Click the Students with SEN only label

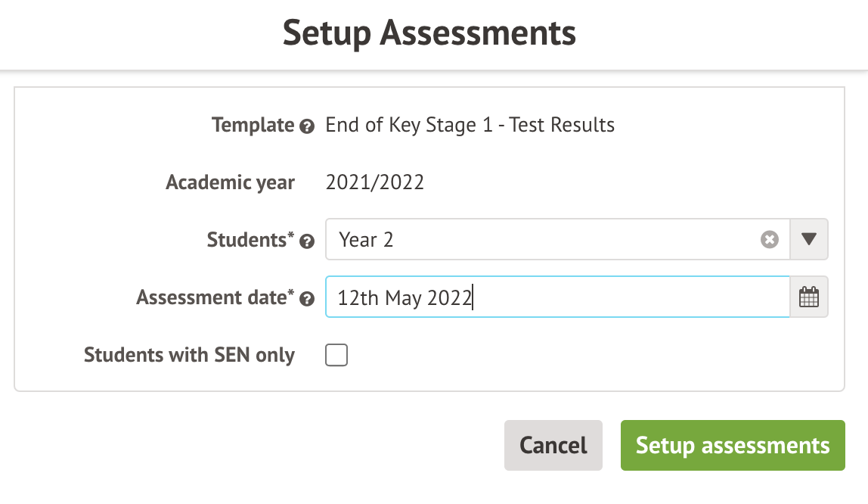pyautogui.click(x=189, y=355)
